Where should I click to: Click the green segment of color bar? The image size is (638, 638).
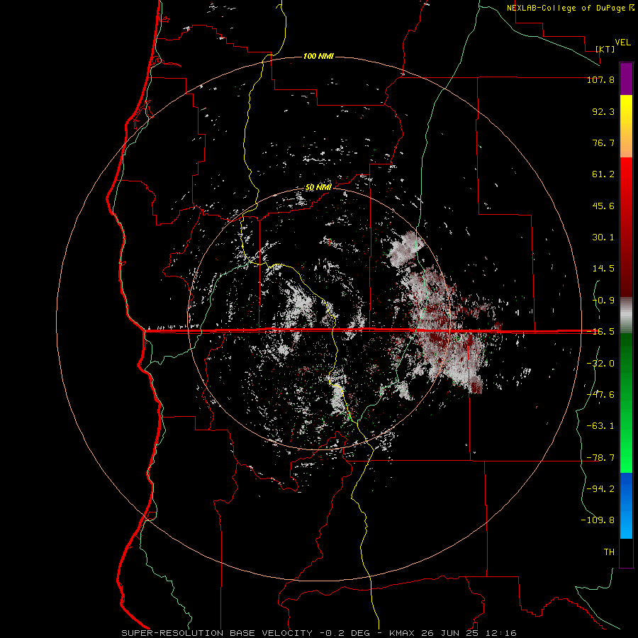point(626,403)
